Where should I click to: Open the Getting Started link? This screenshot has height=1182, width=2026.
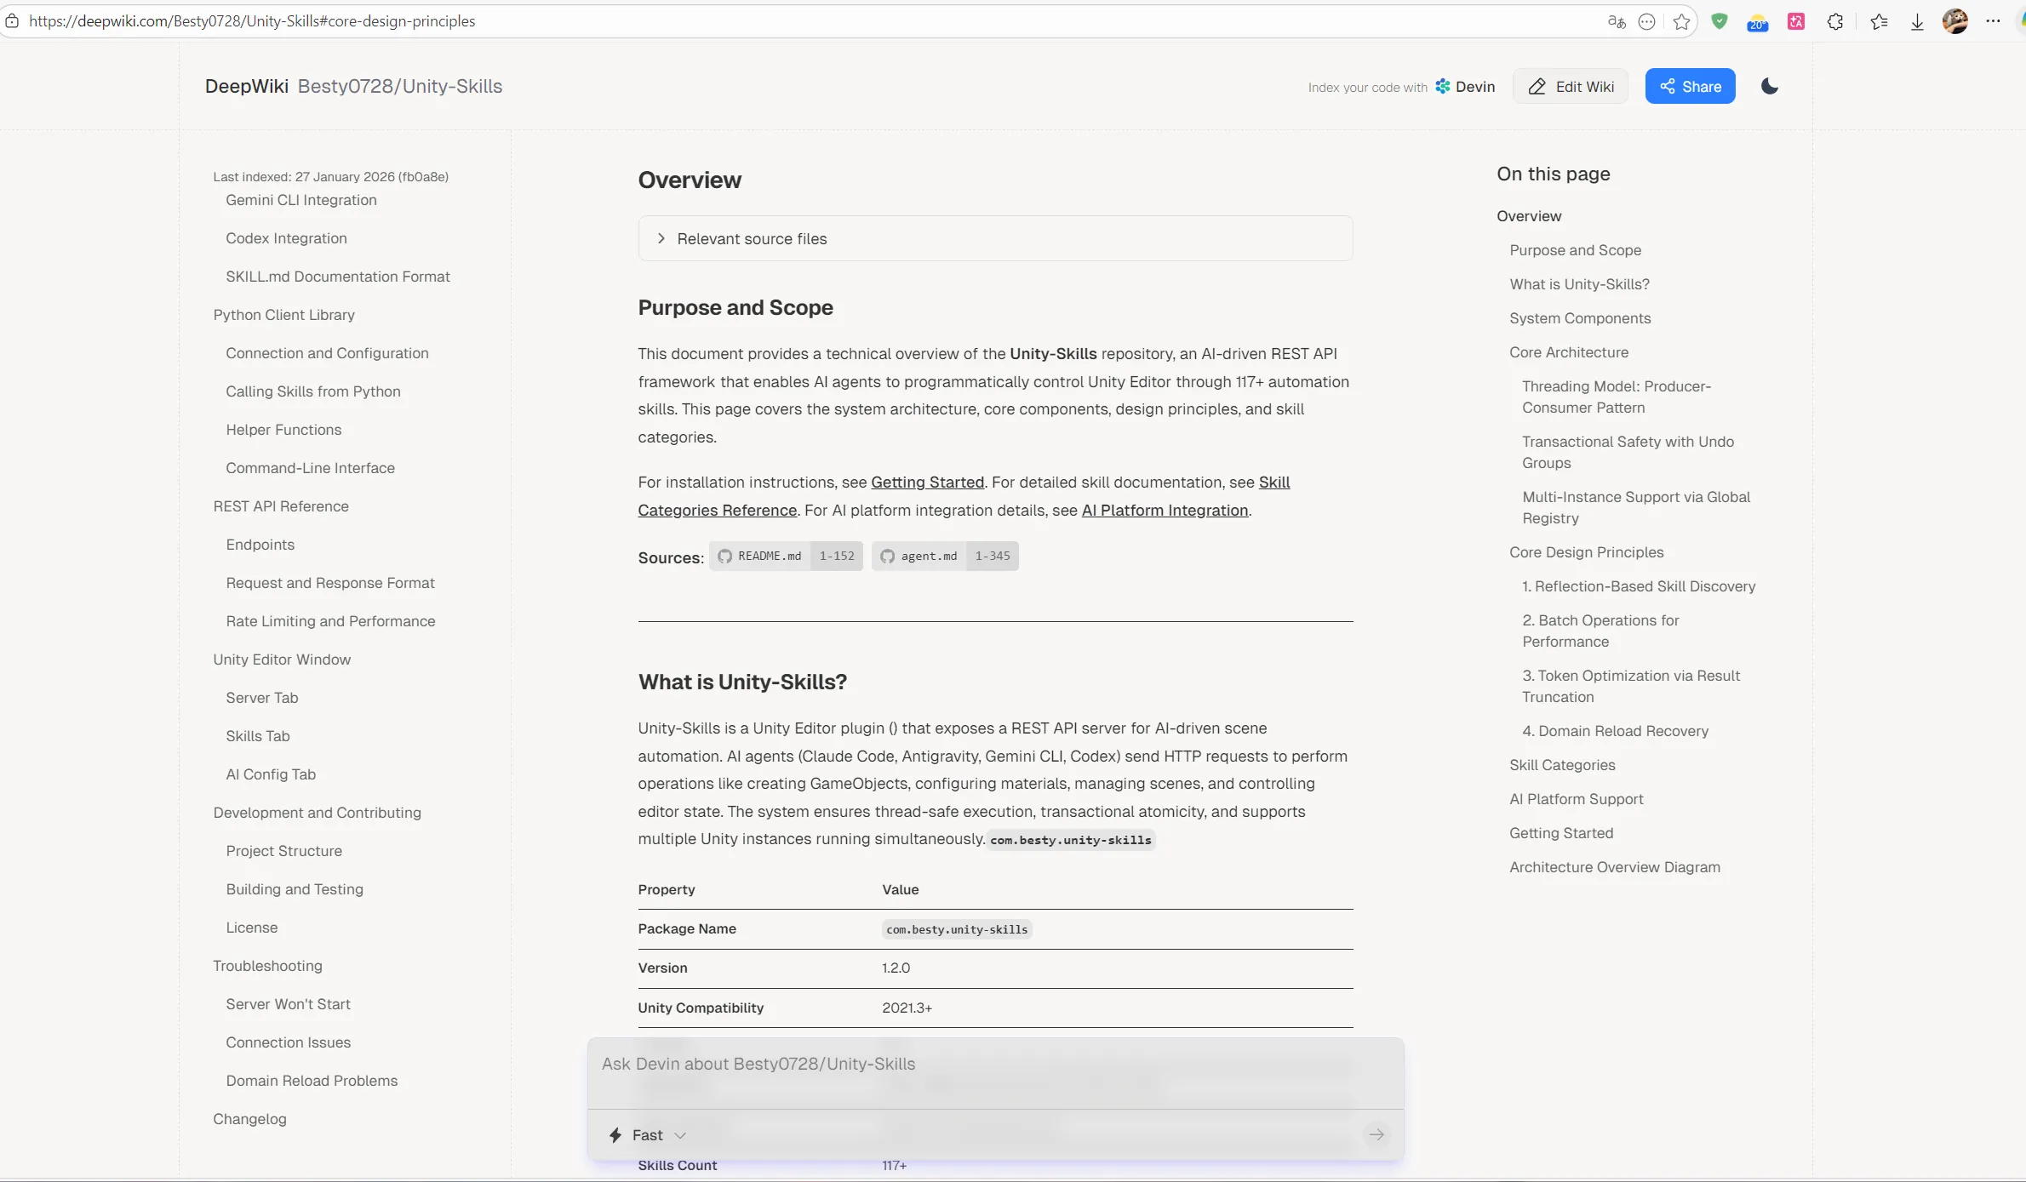pos(927,482)
